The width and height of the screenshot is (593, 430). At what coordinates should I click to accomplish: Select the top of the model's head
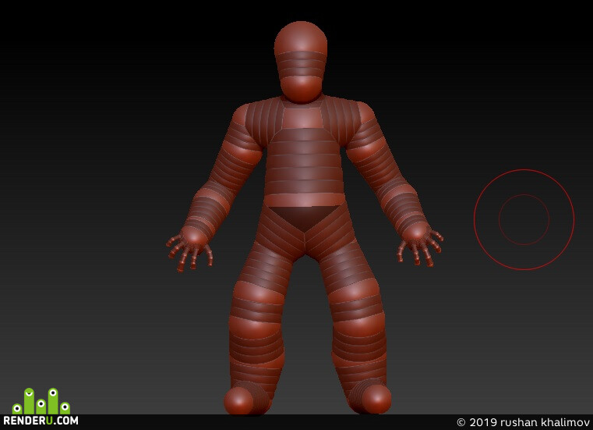point(301,36)
